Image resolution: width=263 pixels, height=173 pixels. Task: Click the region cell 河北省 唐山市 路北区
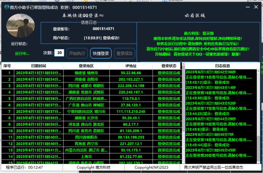point(86,124)
